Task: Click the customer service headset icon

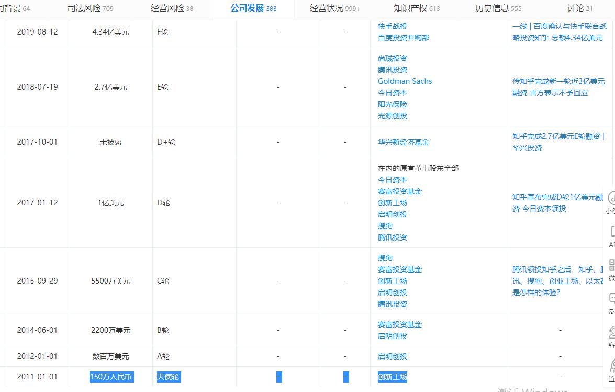Action: 612,332
